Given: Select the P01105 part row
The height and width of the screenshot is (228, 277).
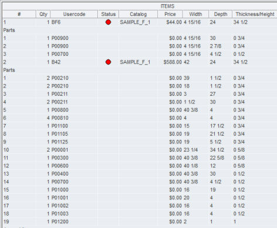Looking at the screenshot, I should point(140,134).
